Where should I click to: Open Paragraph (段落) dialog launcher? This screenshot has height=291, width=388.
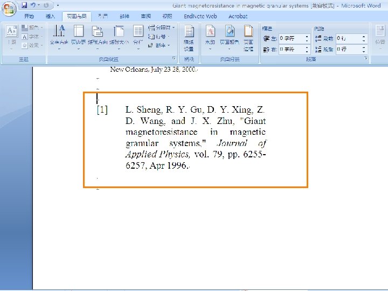pyautogui.click(x=365, y=58)
